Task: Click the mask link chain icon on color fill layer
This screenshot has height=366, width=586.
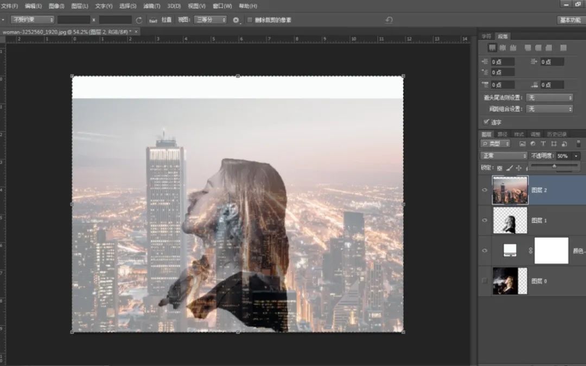Action: [531, 251]
